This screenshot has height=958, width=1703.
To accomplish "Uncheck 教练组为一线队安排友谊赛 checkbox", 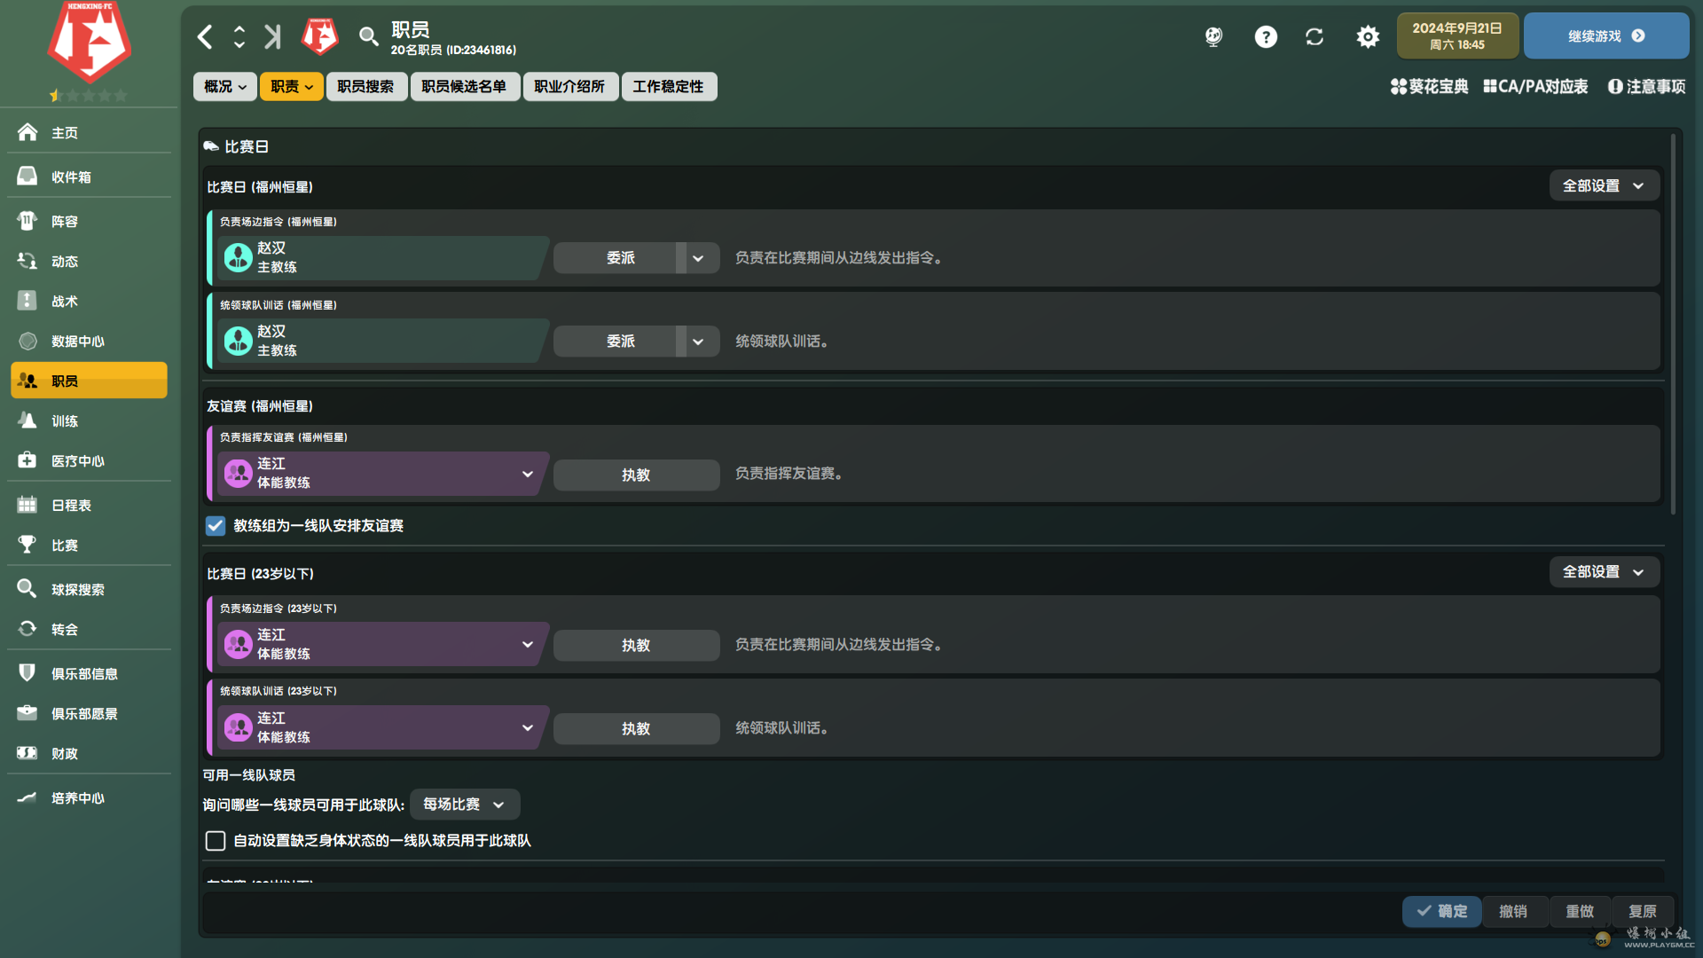I will point(216,526).
